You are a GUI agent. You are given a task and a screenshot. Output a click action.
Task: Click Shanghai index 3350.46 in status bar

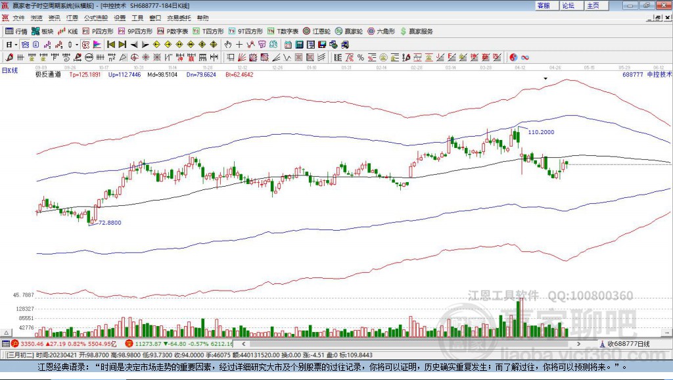point(32,344)
